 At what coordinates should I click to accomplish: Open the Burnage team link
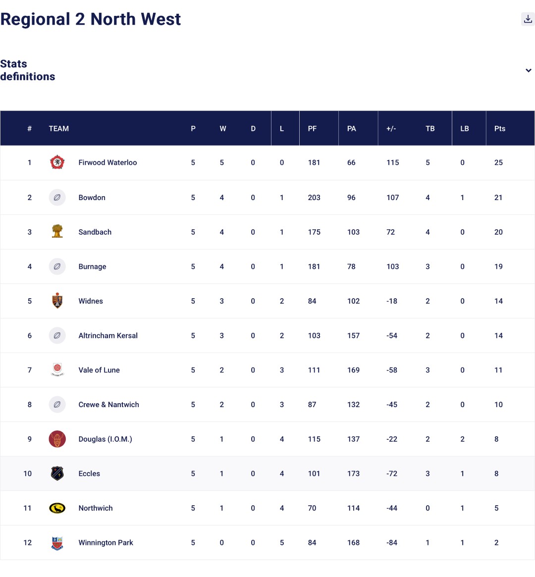[x=92, y=266]
